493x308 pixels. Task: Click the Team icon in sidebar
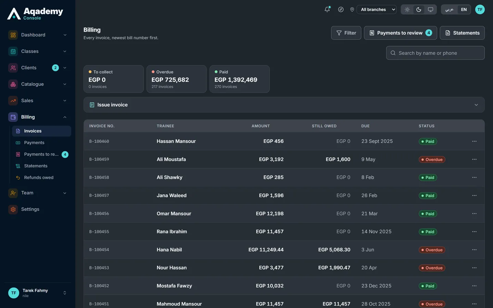[13, 193]
